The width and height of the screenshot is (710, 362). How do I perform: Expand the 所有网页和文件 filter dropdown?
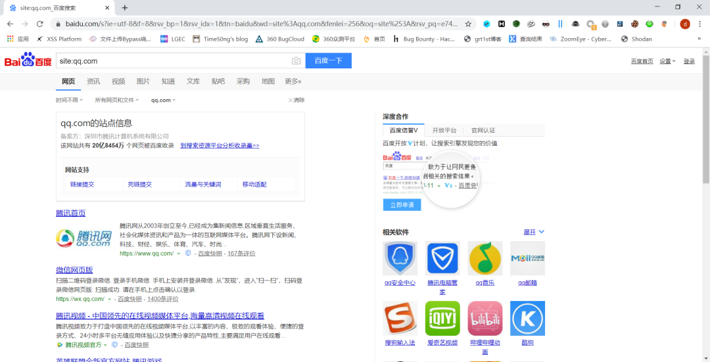[117, 100]
